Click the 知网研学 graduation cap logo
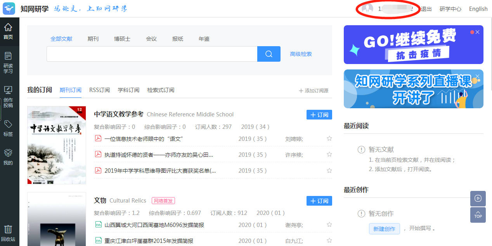The height and width of the screenshot is (246, 492). pos(9,9)
